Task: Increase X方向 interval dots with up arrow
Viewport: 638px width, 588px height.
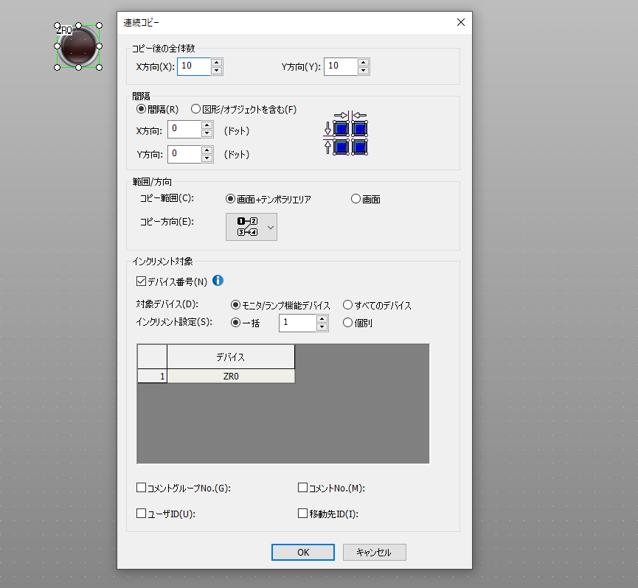Action: click(207, 125)
